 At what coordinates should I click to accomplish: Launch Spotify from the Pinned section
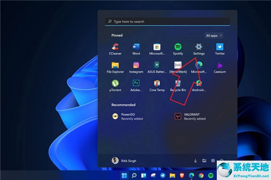(x=178, y=49)
